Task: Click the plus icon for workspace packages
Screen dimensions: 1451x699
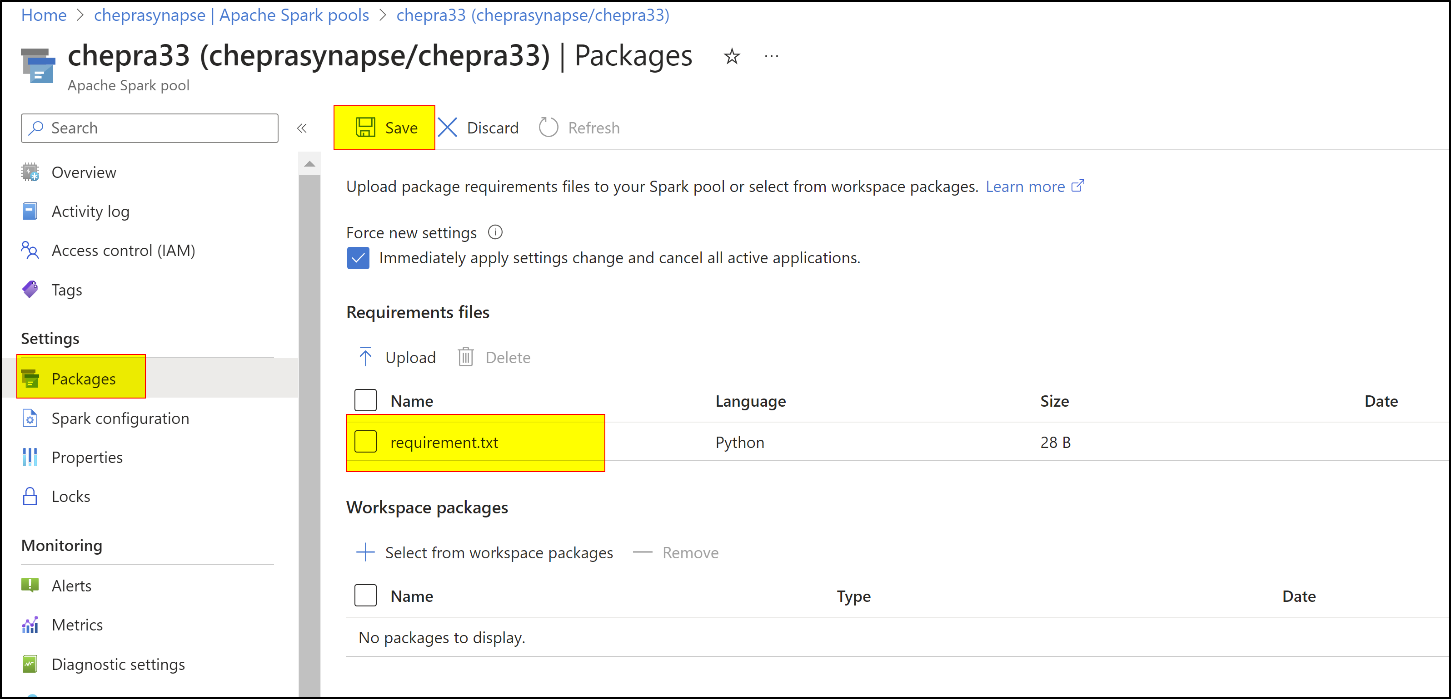Action: pyautogui.click(x=365, y=552)
